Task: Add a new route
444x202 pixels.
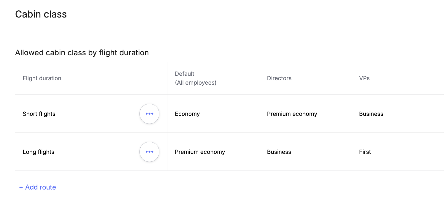Action: pyautogui.click(x=37, y=187)
